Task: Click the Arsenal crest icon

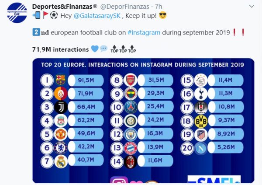Action: click(131, 80)
